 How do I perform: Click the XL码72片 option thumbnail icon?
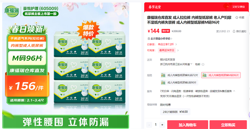(163, 75)
